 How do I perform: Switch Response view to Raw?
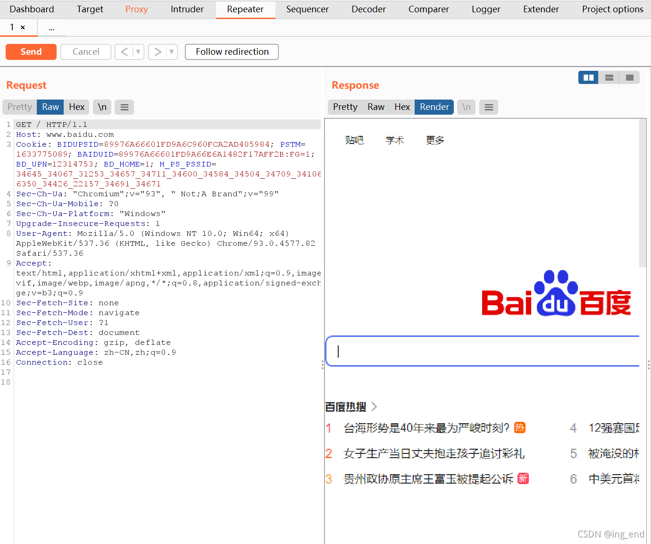pyautogui.click(x=376, y=107)
